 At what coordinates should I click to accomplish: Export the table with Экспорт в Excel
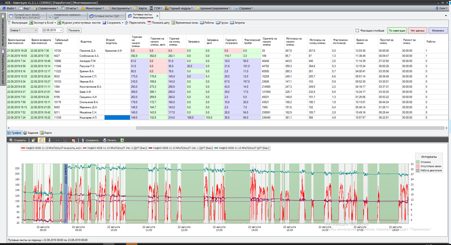click(41, 23)
